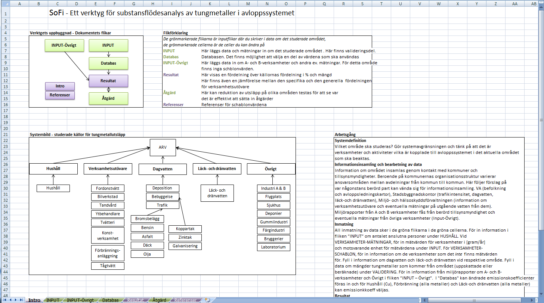This screenshot has height=303, width=544.
Task: Select the Färgindustri box
Action: (273, 231)
